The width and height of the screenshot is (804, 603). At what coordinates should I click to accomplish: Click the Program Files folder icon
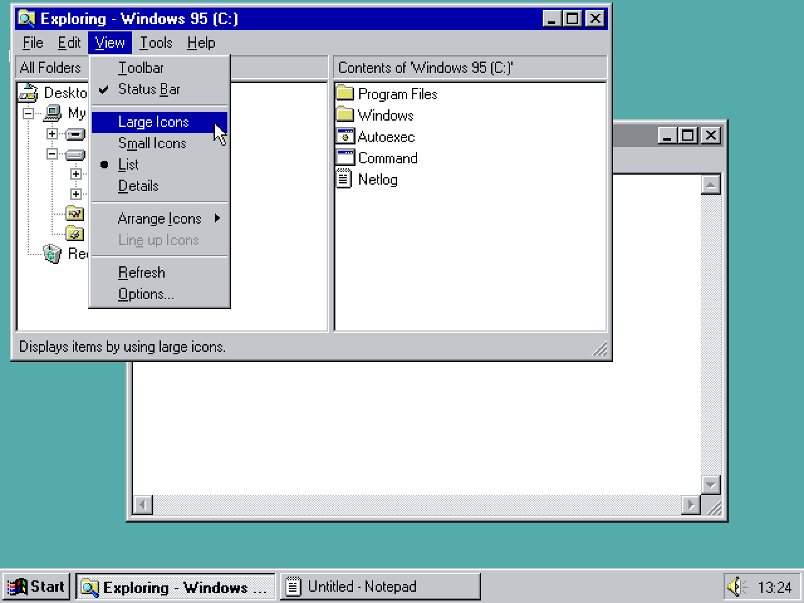tap(345, 93)
